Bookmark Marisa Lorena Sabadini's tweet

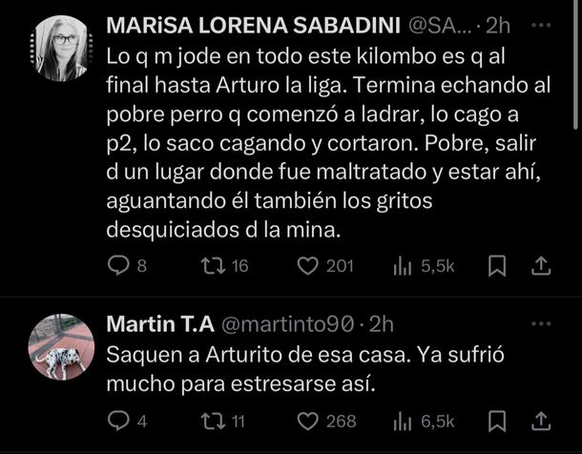click(496, 266)
